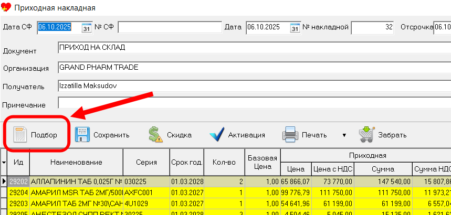This screenshot has width=451, height=215.
Task: Expand the Печать dropdown arrow
Action: pos(344,135)
